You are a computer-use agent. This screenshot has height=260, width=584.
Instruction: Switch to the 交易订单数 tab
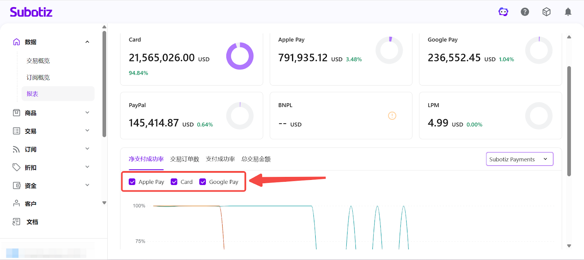185,159
